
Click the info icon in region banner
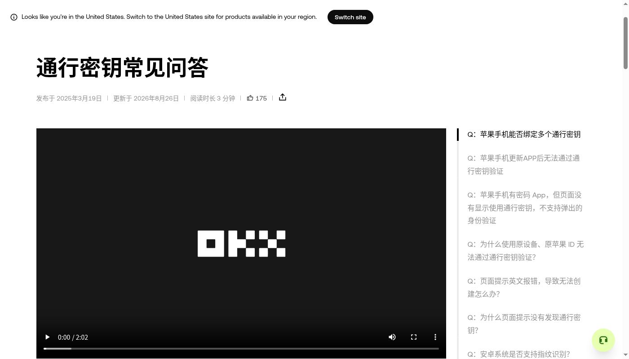(x=14, y=17)
